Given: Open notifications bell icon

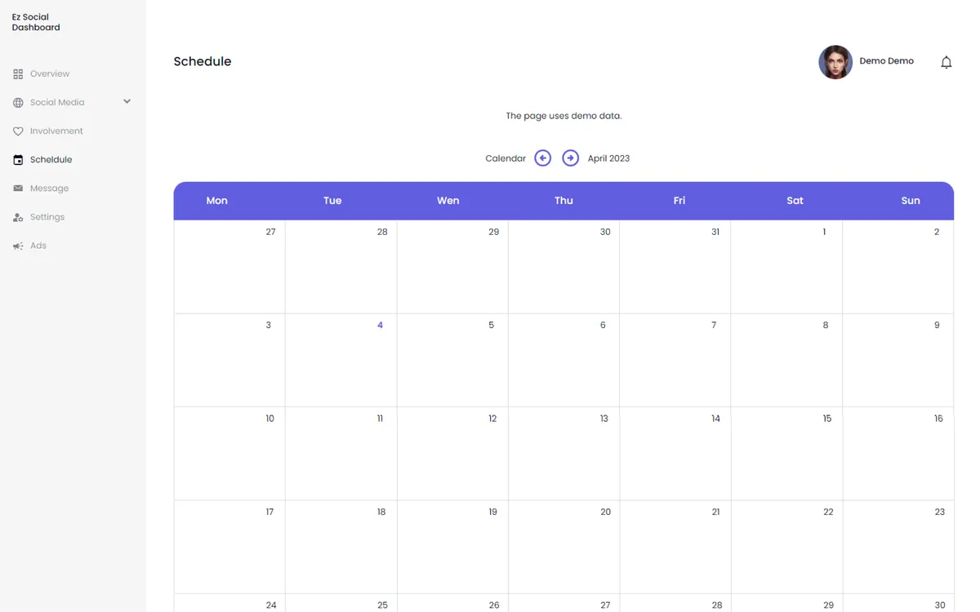Looking at the screenshot, I should point(946,62).
